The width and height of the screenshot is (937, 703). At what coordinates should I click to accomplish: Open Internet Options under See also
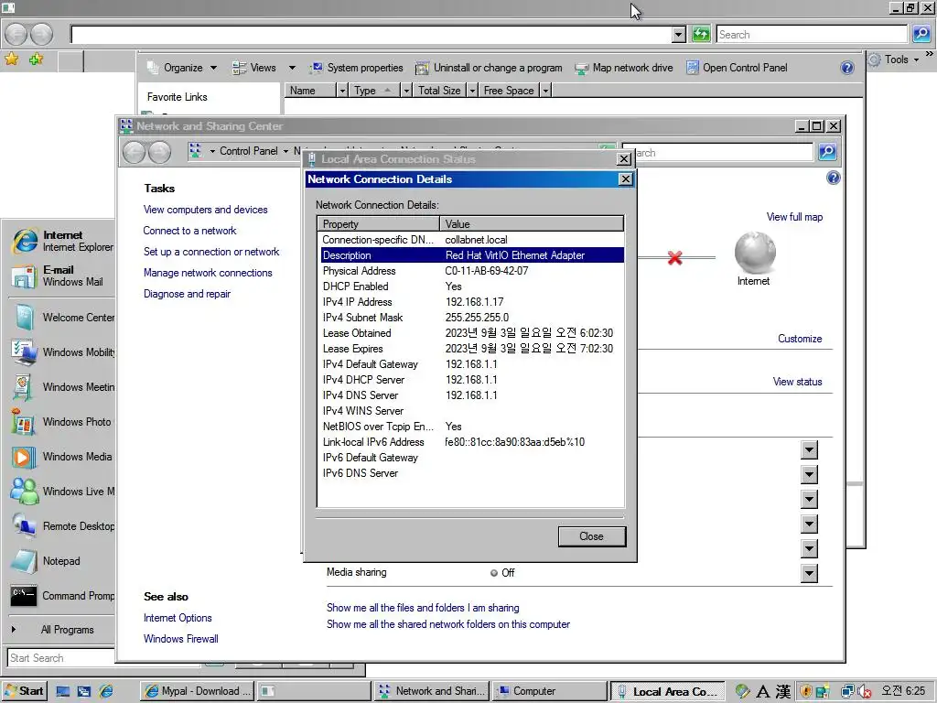pyautogui.click(x=177, y=618)
